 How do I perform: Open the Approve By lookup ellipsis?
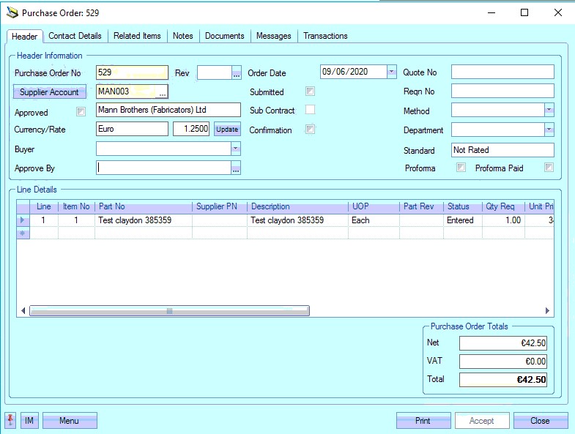coord(236,168)
